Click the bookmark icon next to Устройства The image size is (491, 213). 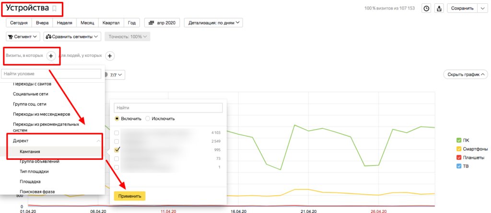click(x=54, y=9)
